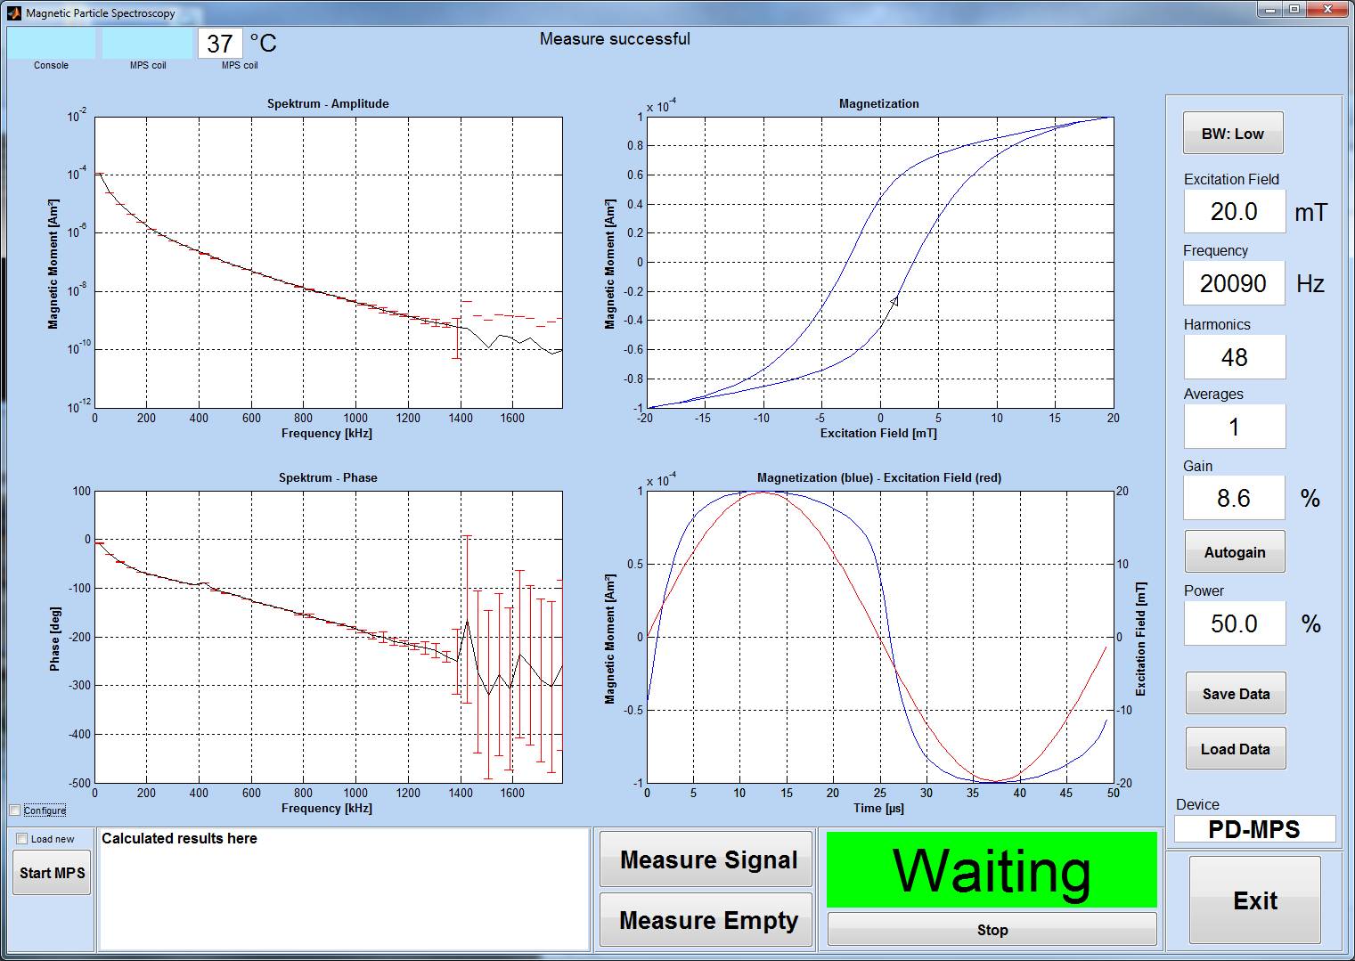
Task: Click Measure Empty
Action: point(706,920)
